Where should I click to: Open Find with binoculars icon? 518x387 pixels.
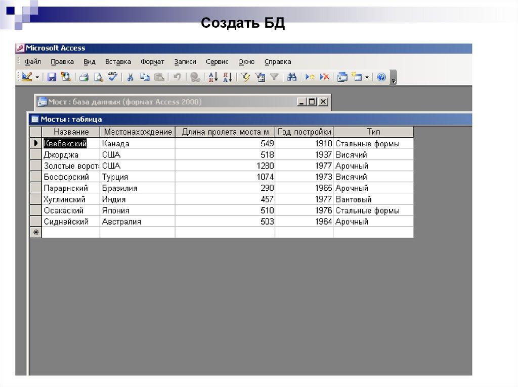point(292,77)
